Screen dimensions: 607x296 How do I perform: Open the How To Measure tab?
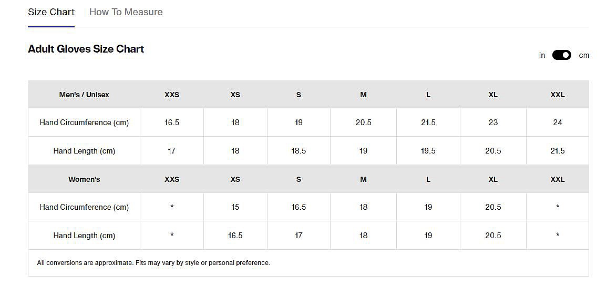tap(126, 12)
